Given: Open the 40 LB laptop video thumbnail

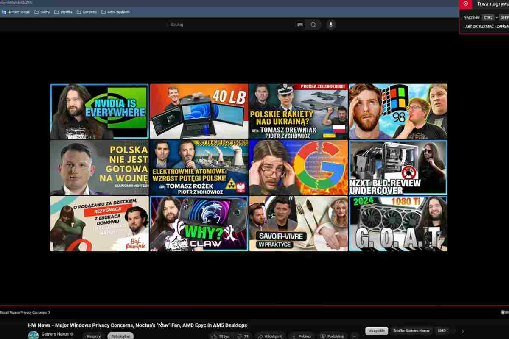Looking at the screenshot, I should 199,111.
